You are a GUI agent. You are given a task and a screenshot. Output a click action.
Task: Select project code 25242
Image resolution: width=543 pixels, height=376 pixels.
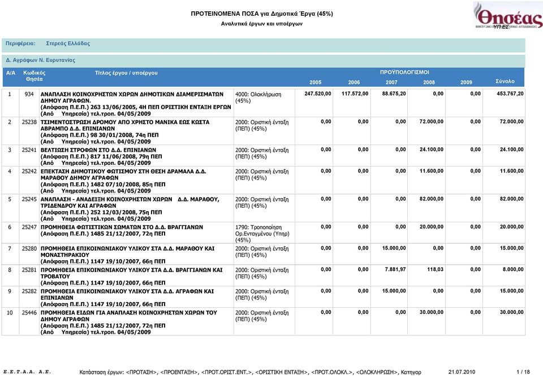tap(29, 172)
